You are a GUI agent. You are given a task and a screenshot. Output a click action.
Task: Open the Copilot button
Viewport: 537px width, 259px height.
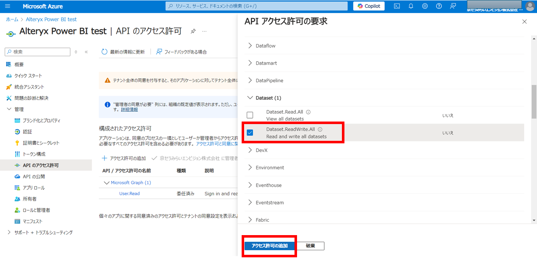pos(369,6)
